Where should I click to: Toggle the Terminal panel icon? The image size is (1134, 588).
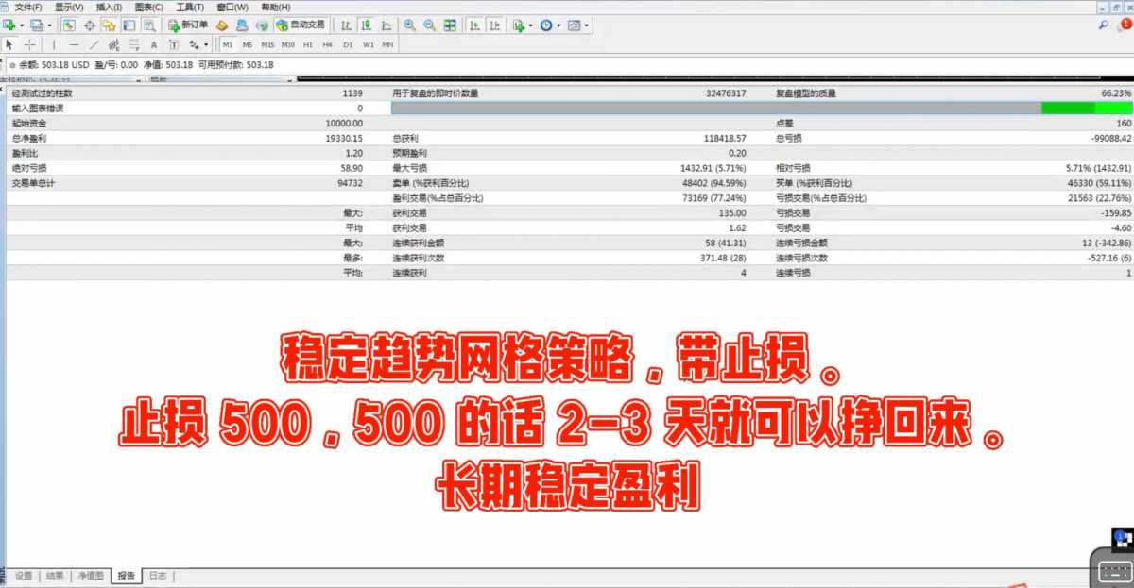coord(129,25)
